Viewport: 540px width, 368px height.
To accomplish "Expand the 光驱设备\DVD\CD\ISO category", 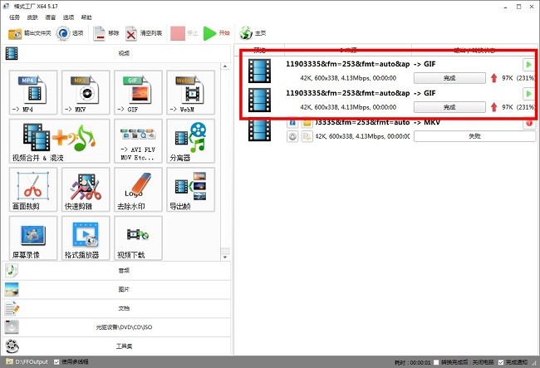I will [116, 327].
